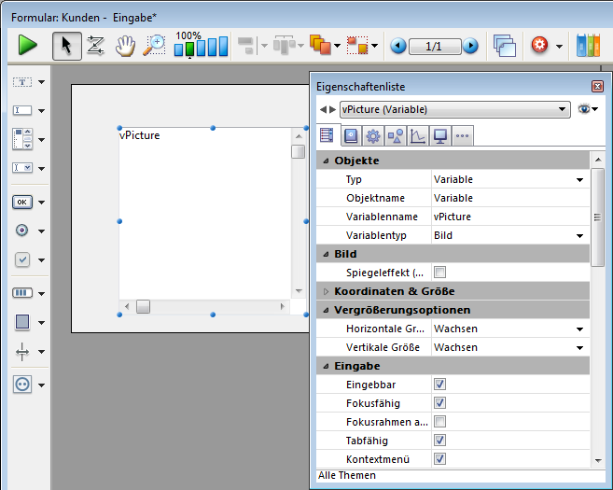
Task: Activate the hand pan tool
Action: (125, 46)
